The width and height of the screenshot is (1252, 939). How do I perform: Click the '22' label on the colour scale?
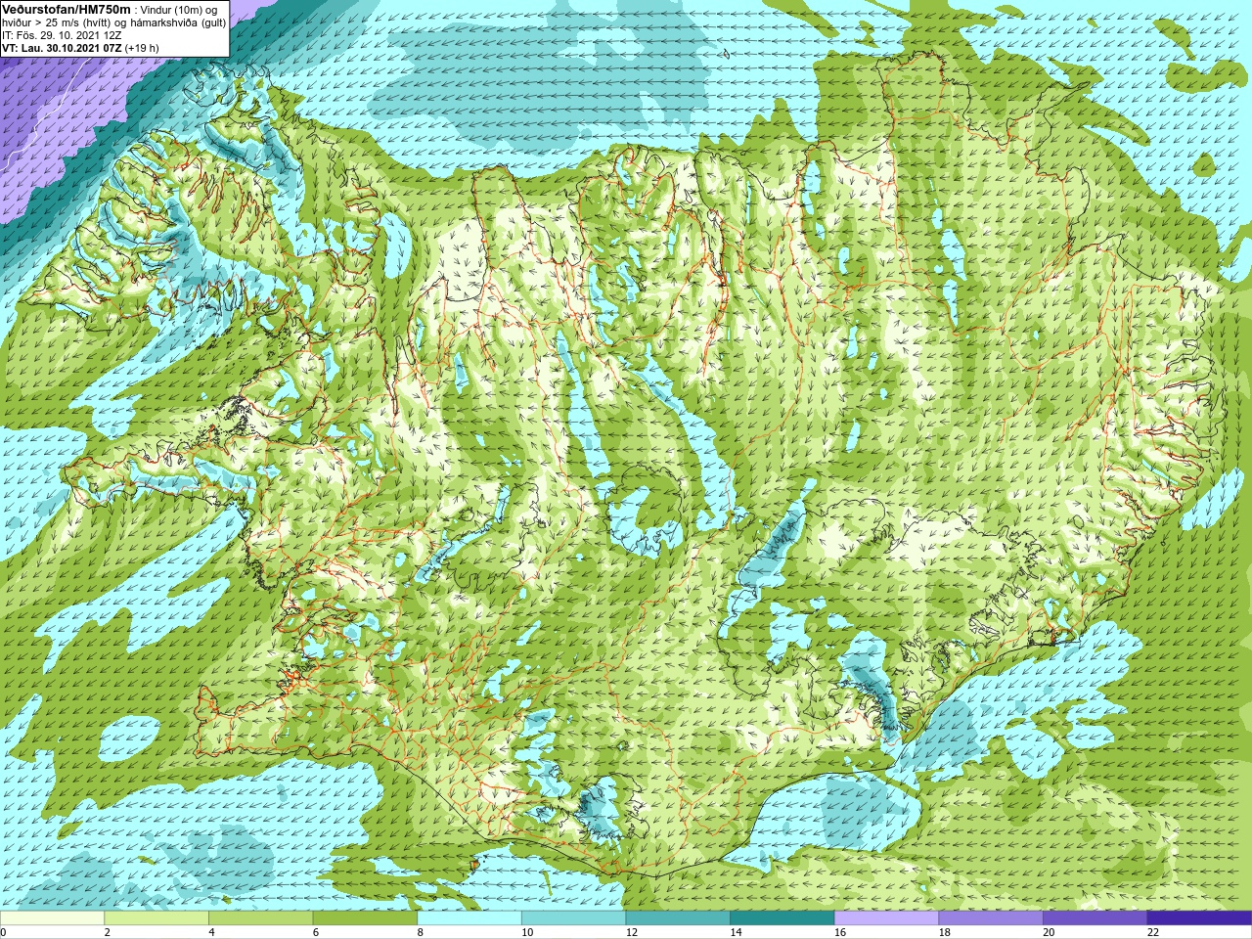pyautogui.click(x=1153, y=932)
